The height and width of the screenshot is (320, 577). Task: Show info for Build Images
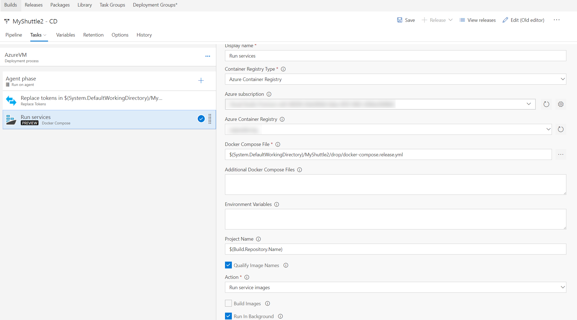[x=268, y=303]
